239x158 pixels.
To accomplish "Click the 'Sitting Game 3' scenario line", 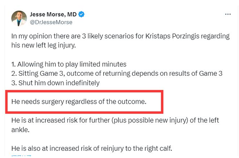I will click(x=117, y=74).
